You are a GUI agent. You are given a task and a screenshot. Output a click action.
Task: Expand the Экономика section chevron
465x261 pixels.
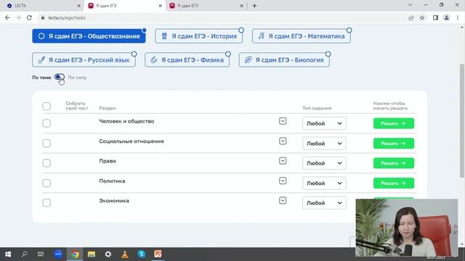pos(283,201)
